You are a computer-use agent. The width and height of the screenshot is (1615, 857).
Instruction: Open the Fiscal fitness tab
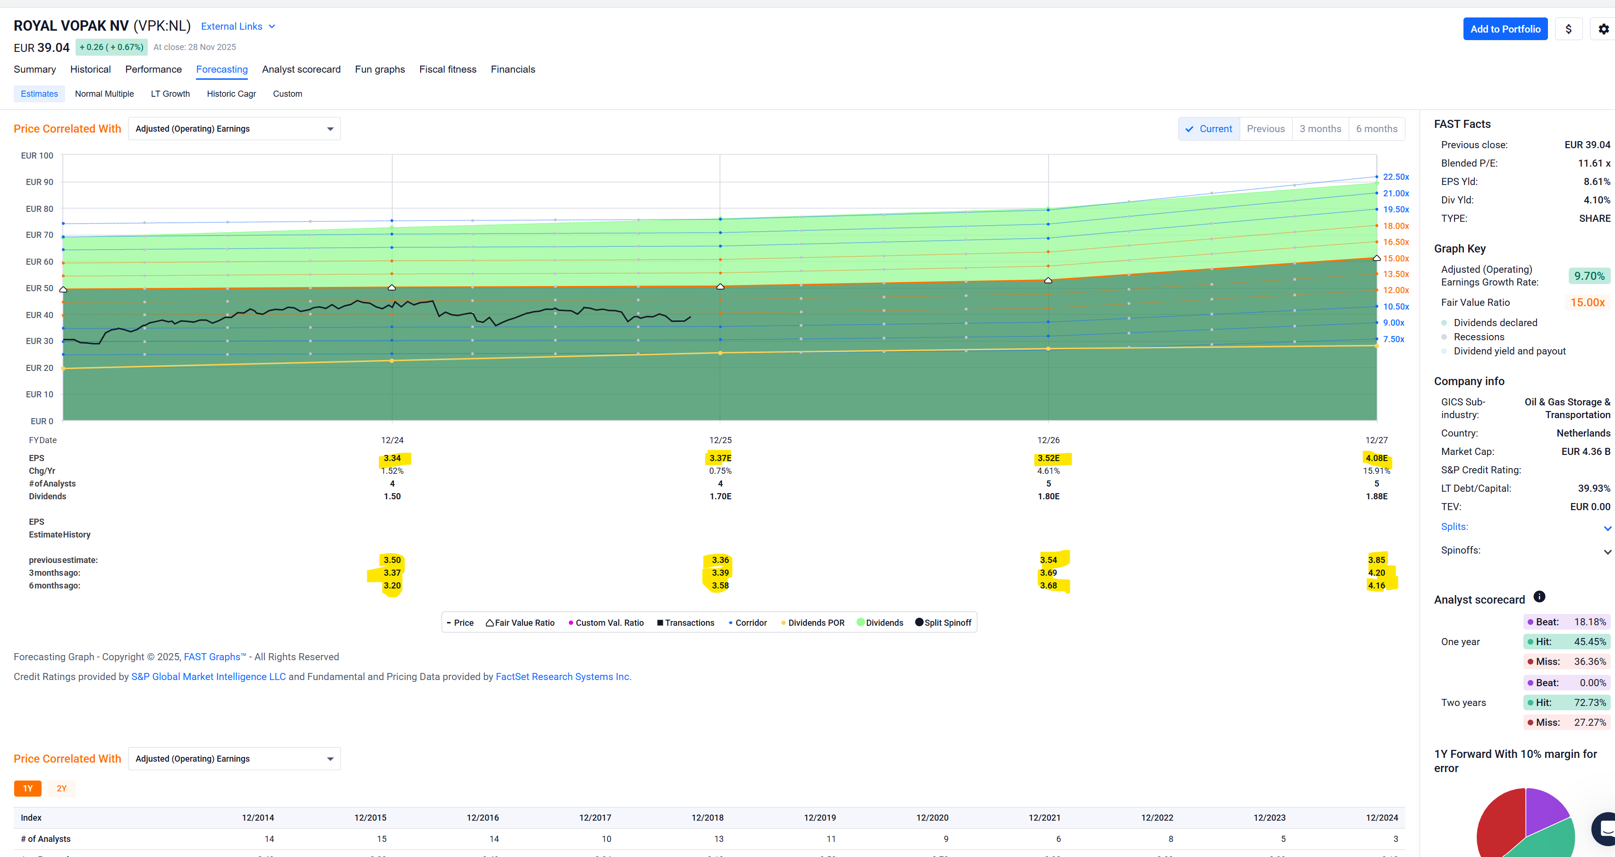pos(448,69)
